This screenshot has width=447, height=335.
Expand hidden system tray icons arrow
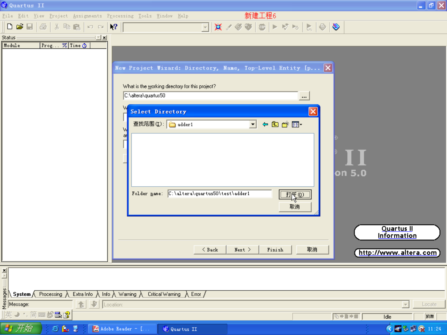coord(389,329)
